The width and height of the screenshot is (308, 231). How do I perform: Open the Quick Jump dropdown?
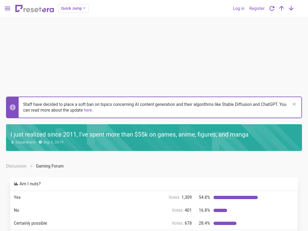73,8
